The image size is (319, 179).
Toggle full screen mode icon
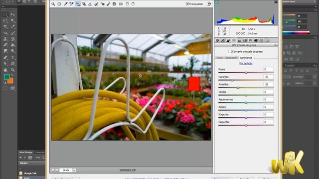pos(209,4)
